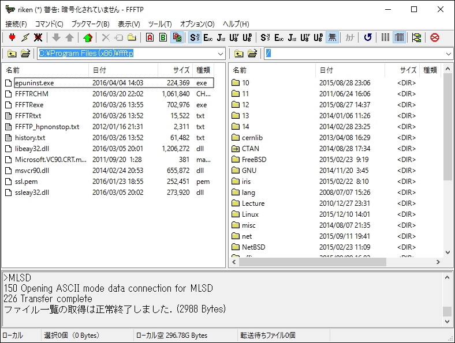
Task: Open the local change-folder icon
Action: (x=25, y=54)
